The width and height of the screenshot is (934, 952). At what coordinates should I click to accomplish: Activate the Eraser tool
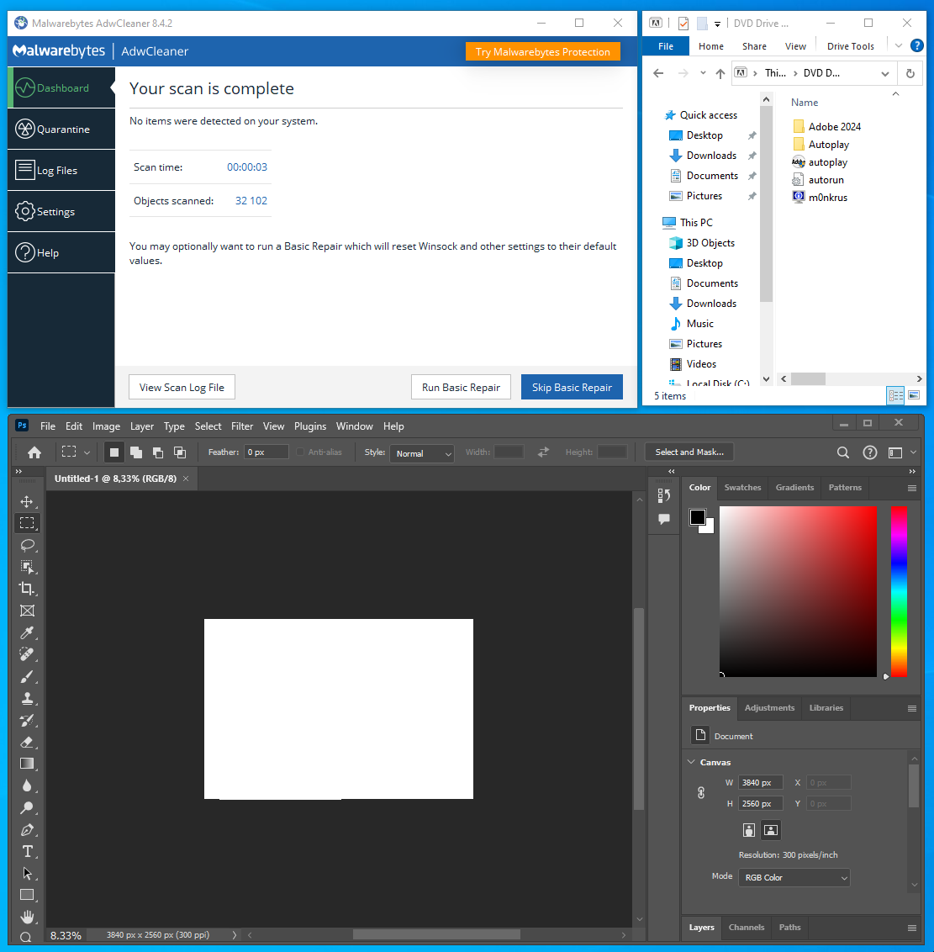coord(27,742)
